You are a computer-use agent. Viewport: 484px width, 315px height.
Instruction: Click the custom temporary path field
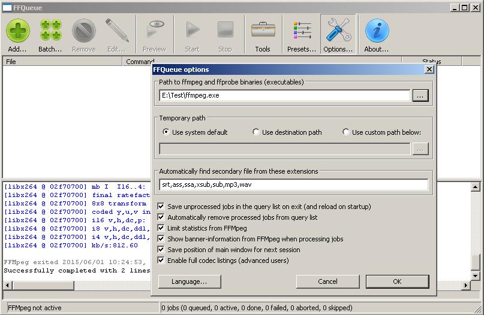pos(285,149)
